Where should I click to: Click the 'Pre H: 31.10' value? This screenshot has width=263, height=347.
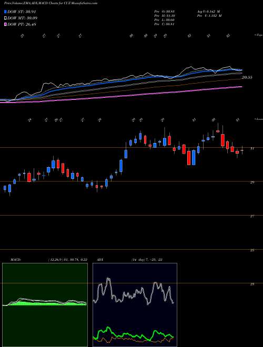(x=164, y=16)
